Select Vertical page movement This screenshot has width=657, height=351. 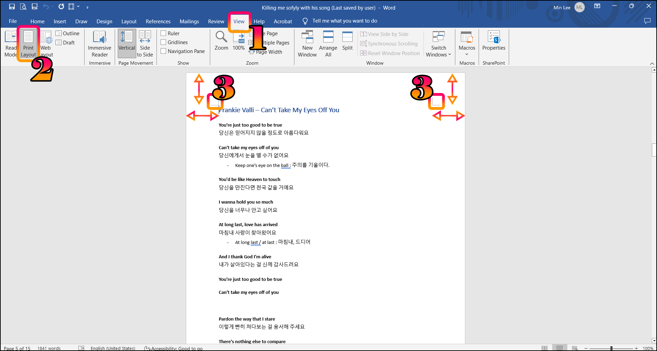(127, 43)
